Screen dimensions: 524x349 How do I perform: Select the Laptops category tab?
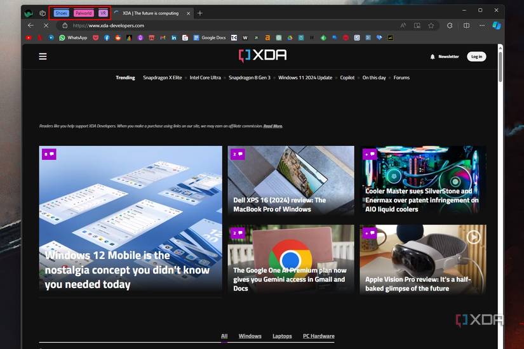tap(282, 336)
